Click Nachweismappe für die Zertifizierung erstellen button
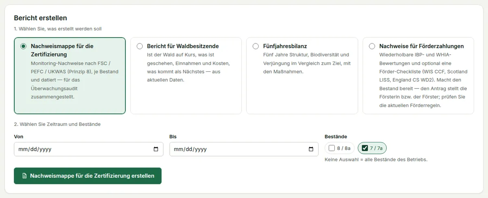Image resolution: width=488 pixels, height=198 pixels. [88, 176]
